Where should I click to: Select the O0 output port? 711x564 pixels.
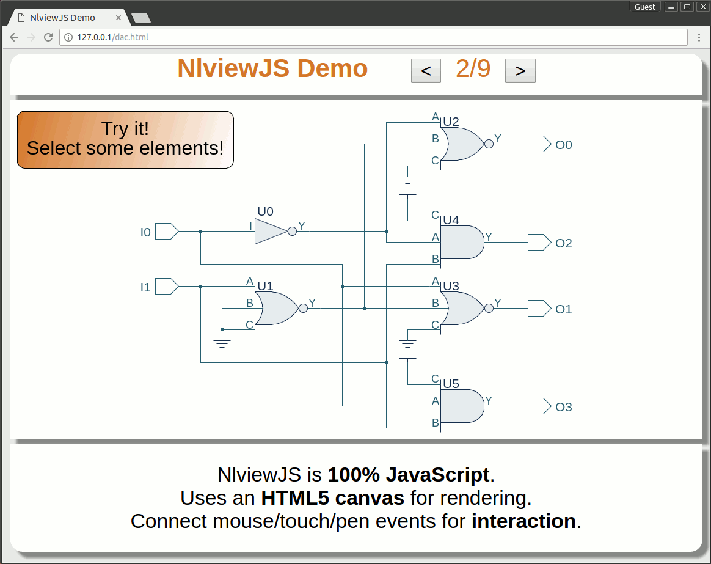click(538, 144)
